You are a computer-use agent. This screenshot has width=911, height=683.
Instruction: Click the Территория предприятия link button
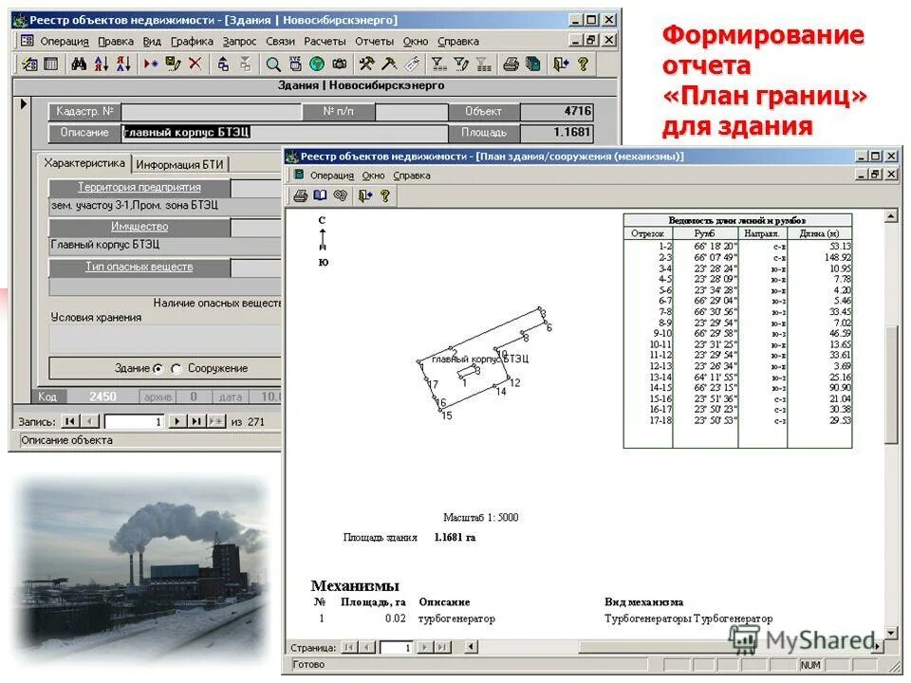(x=139, y=187)
